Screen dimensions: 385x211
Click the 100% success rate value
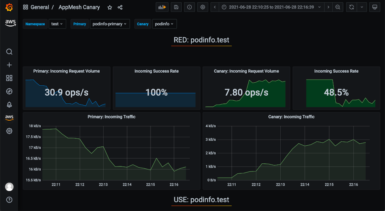pyautogui.click(x=156, y=92)
